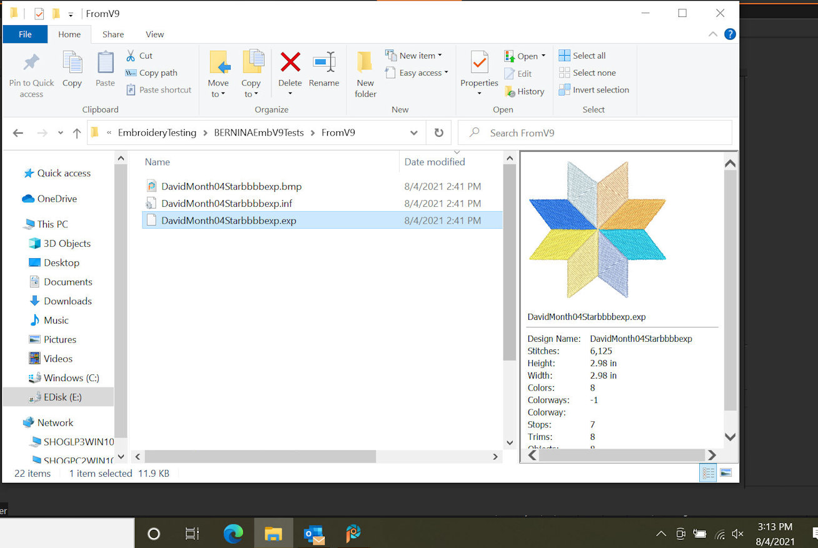The height and width of the screenshot is (548, 818).
Task: Open the Move to dropdown
Action: click(x=218, y=75)
